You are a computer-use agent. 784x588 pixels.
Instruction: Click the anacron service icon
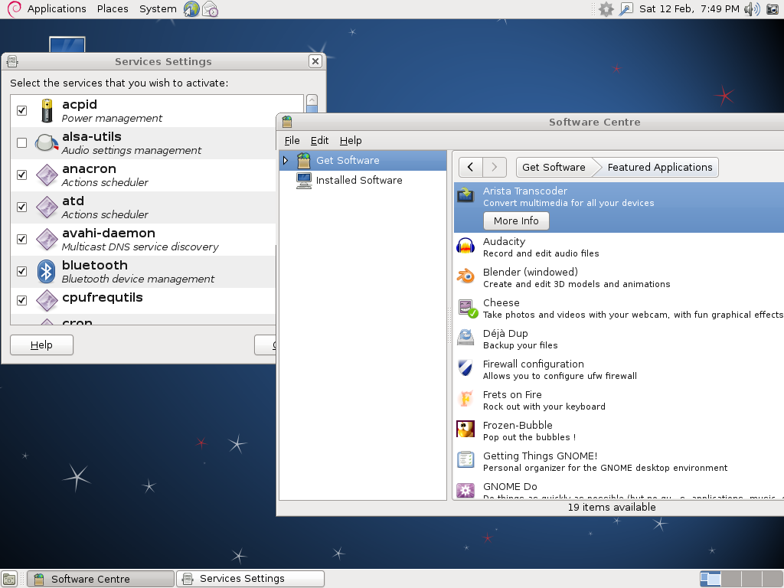pos(47,175)
